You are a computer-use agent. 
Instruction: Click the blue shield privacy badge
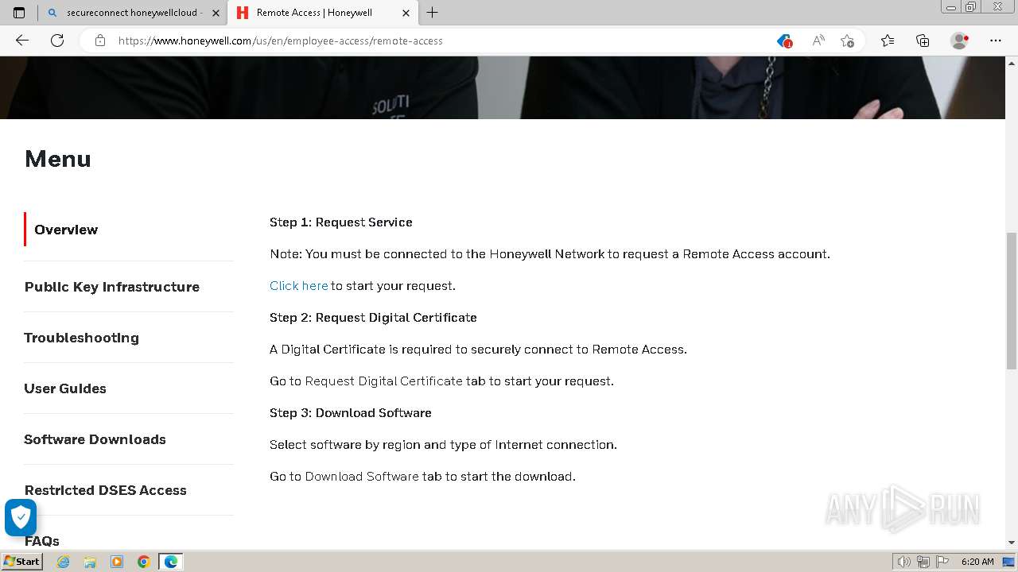pos(21,517)
